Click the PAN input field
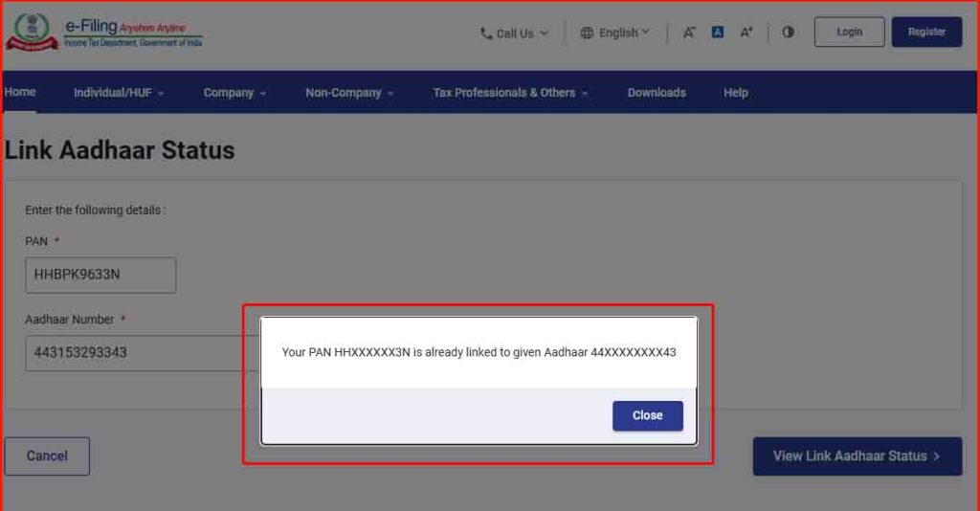 [100, 275]
